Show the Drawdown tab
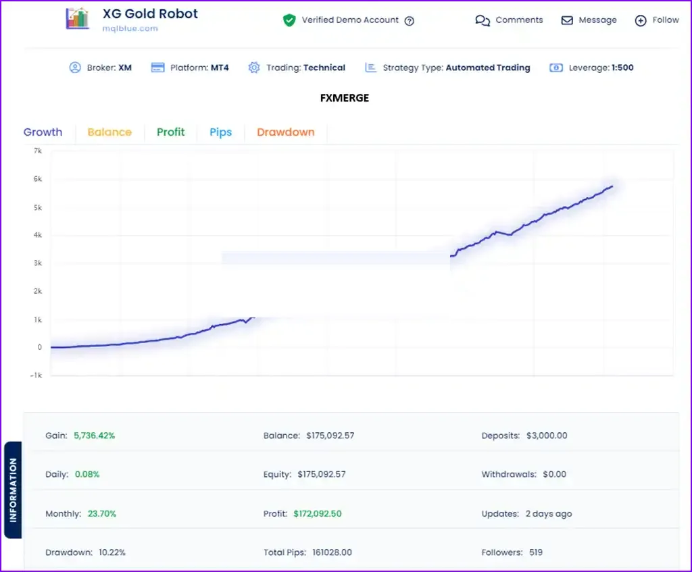The height and width of the screenshot is (572, 692). 286,132
